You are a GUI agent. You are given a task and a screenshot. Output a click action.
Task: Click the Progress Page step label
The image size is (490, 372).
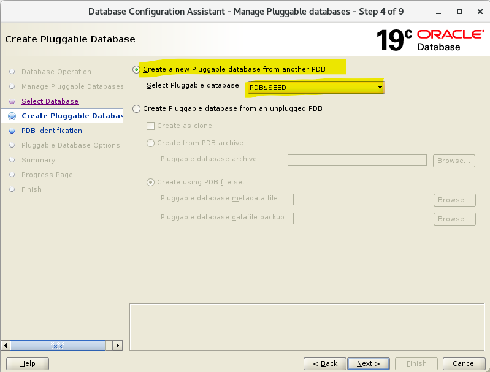47,175
